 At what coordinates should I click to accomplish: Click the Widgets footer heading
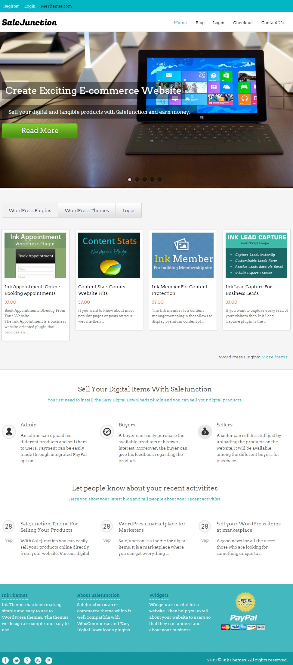159,595
